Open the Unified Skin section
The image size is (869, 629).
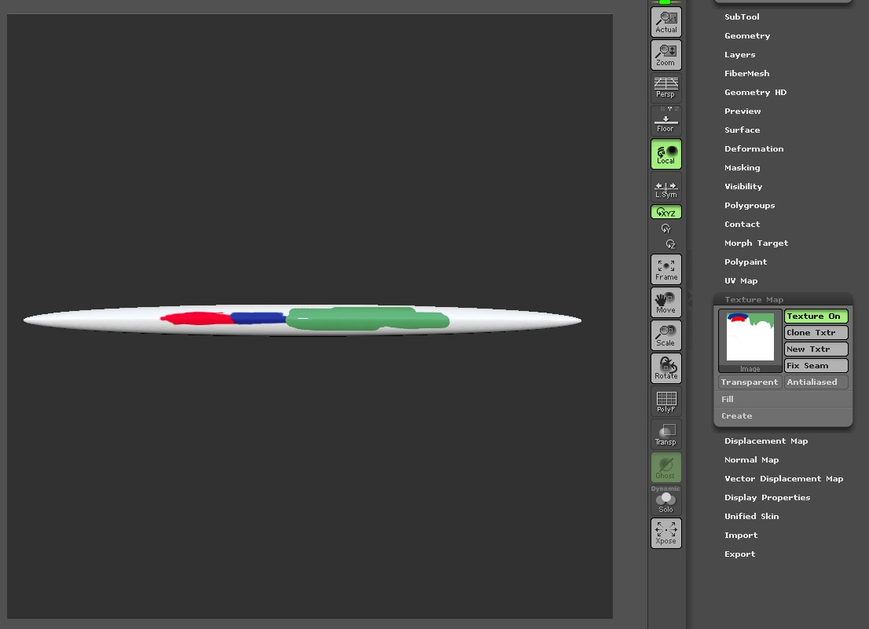point(751,516)
